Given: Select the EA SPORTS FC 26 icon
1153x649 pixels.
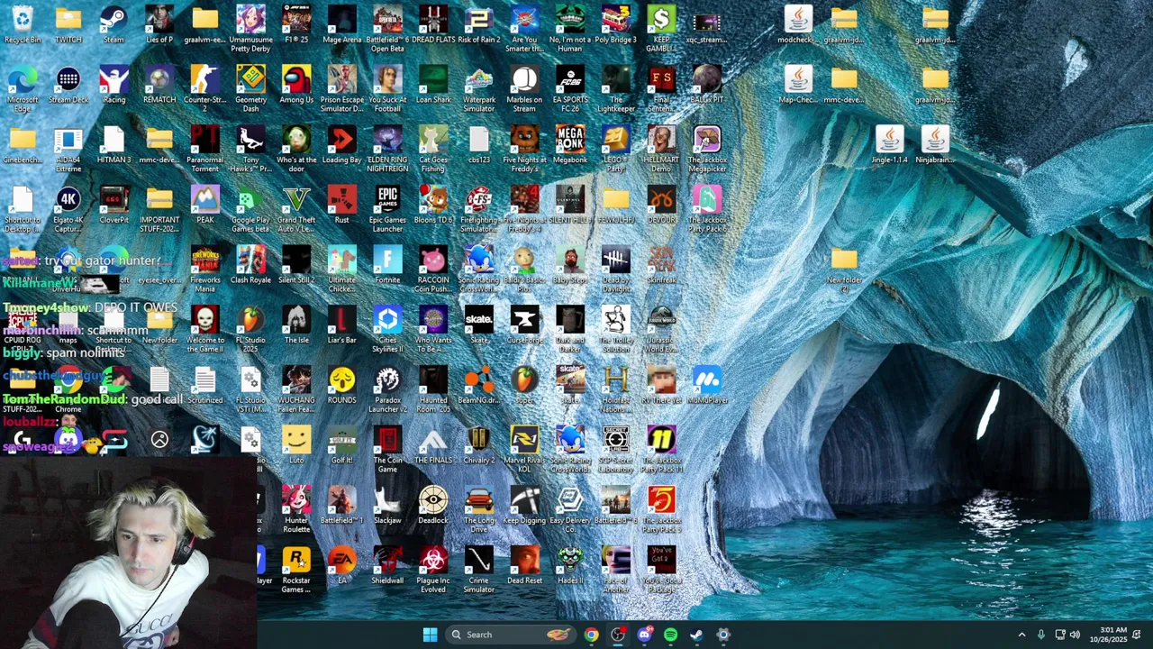Looking at the screenshot, I should 570,89.
